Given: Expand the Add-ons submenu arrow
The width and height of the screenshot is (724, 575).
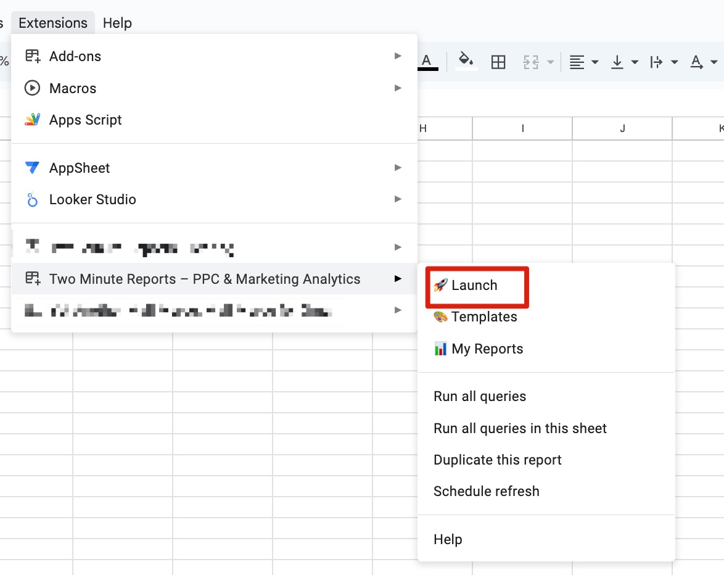Looking at the screenshot, I should (x=398, y=56).
